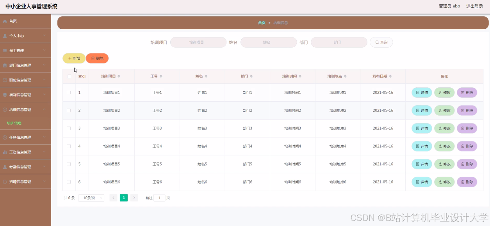Screen dimensions: 490x226
Task: Sort by 发布日期 column arrows
Action: 390,76
